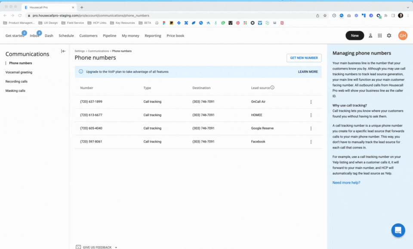
Task: Reload the page in browser
Action: pos(20,15)
